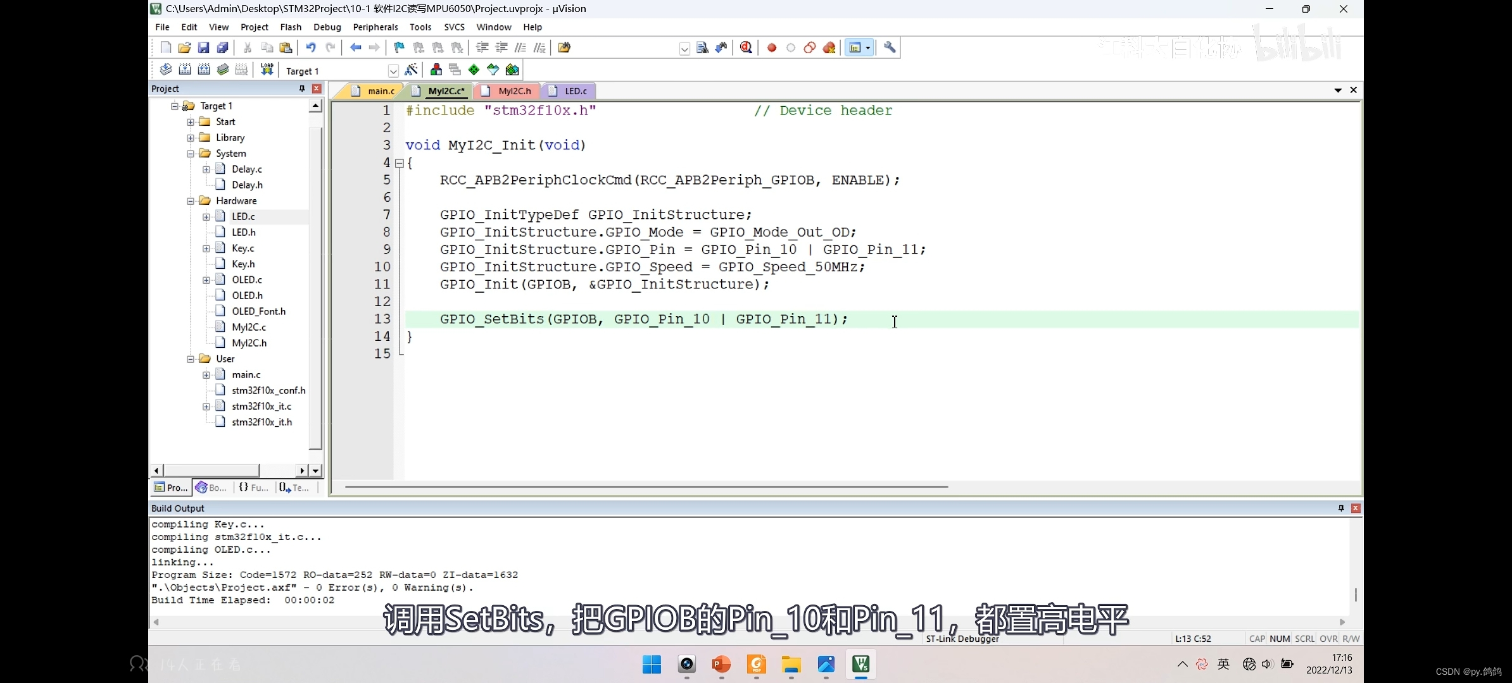Launch PowerPoint from the taskbar
The width and height of the screenshot is (1512, 683).
[721, 664]
